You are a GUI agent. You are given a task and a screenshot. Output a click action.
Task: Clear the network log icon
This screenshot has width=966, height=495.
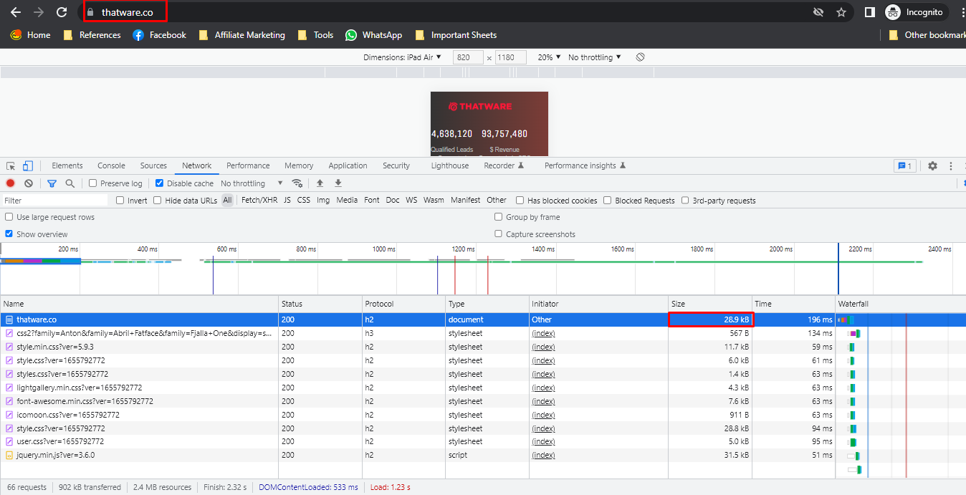29,183
